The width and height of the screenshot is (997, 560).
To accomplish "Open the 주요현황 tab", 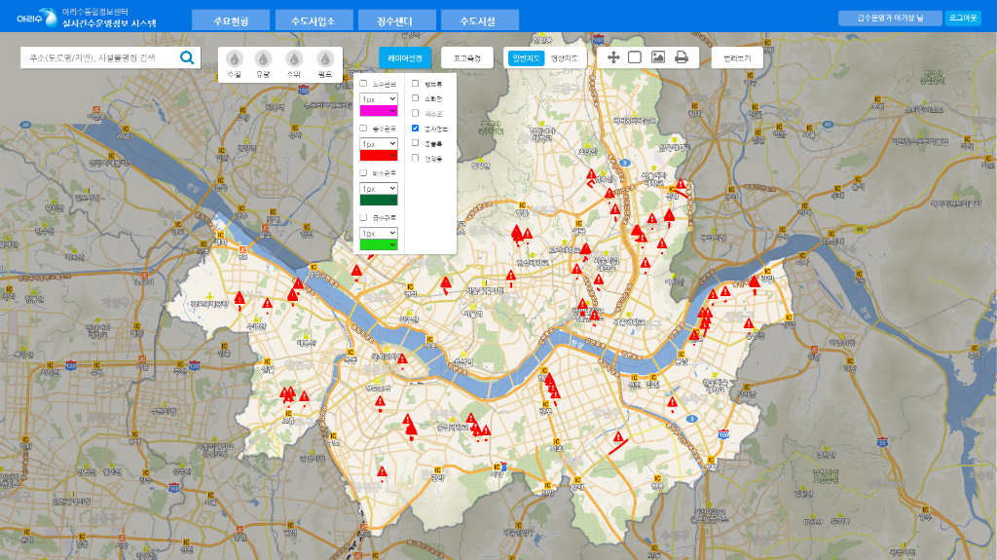I will point(231,20).
